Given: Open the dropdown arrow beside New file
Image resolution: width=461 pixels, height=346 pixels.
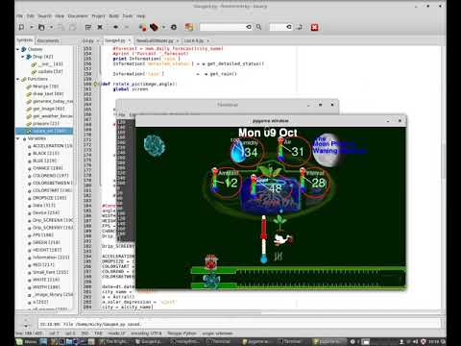Looking at the screenshot, I should pos(32,27).
